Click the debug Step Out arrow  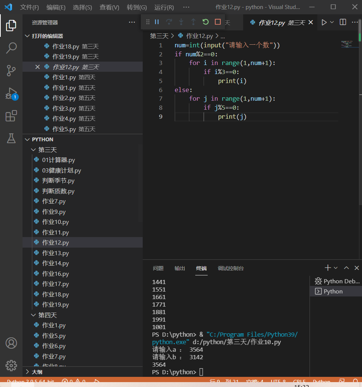pos(193,22)
